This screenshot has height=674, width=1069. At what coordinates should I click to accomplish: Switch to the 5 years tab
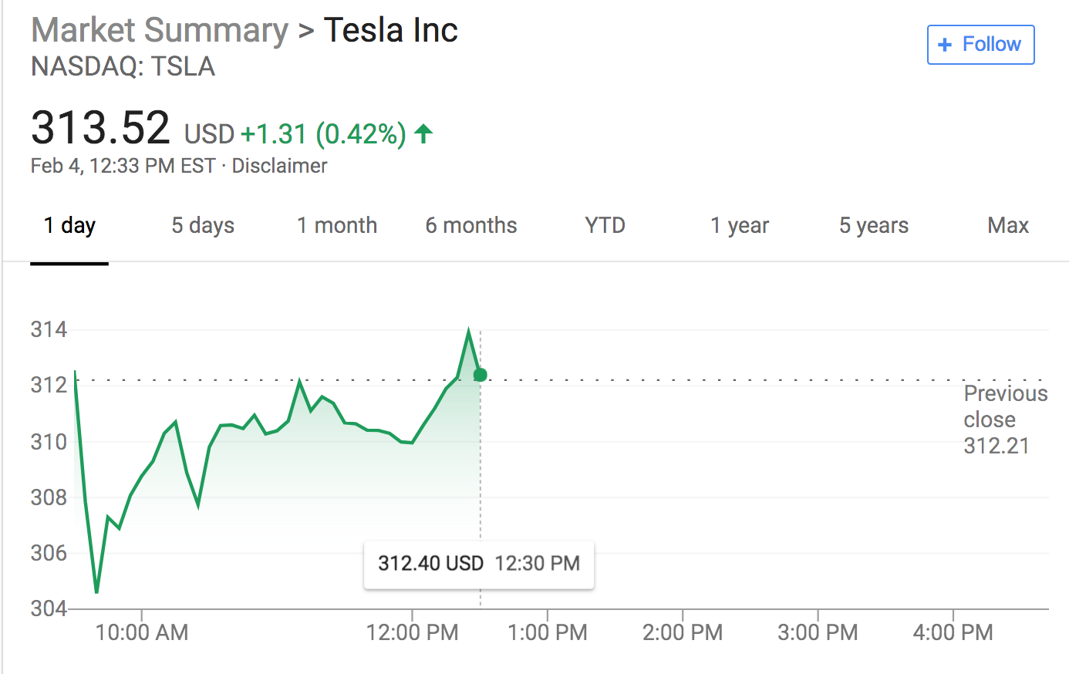pyautogui.click(x=874, y=225)
